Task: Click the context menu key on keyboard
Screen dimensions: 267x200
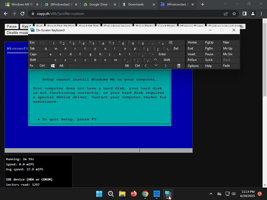Action: 179,66
